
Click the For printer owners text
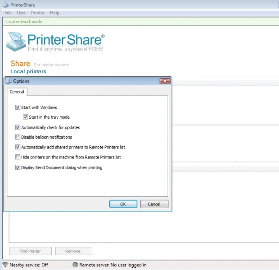[52, 65]
